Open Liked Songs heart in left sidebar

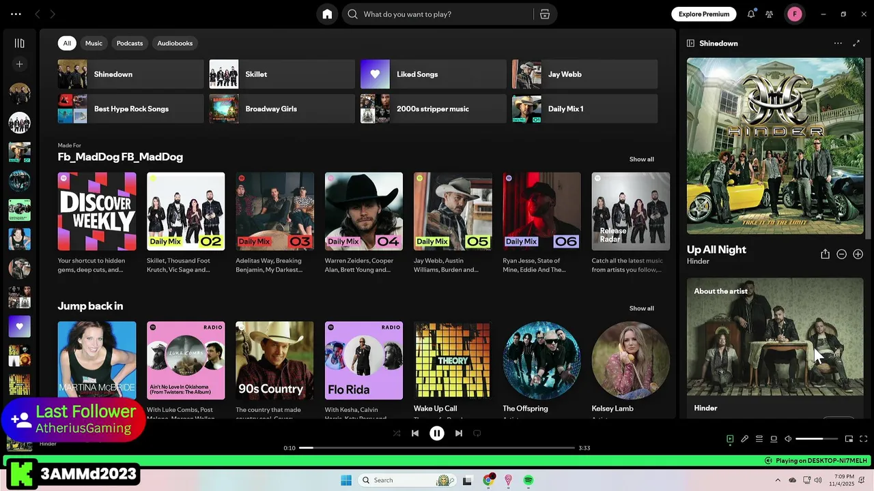pyautogui.click(x=19, y=326)
